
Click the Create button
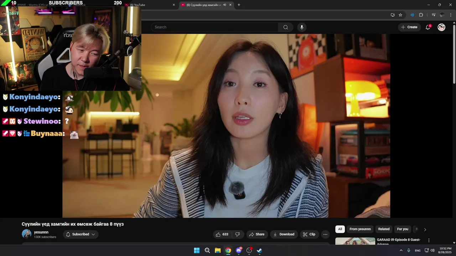tap(409, 27)
